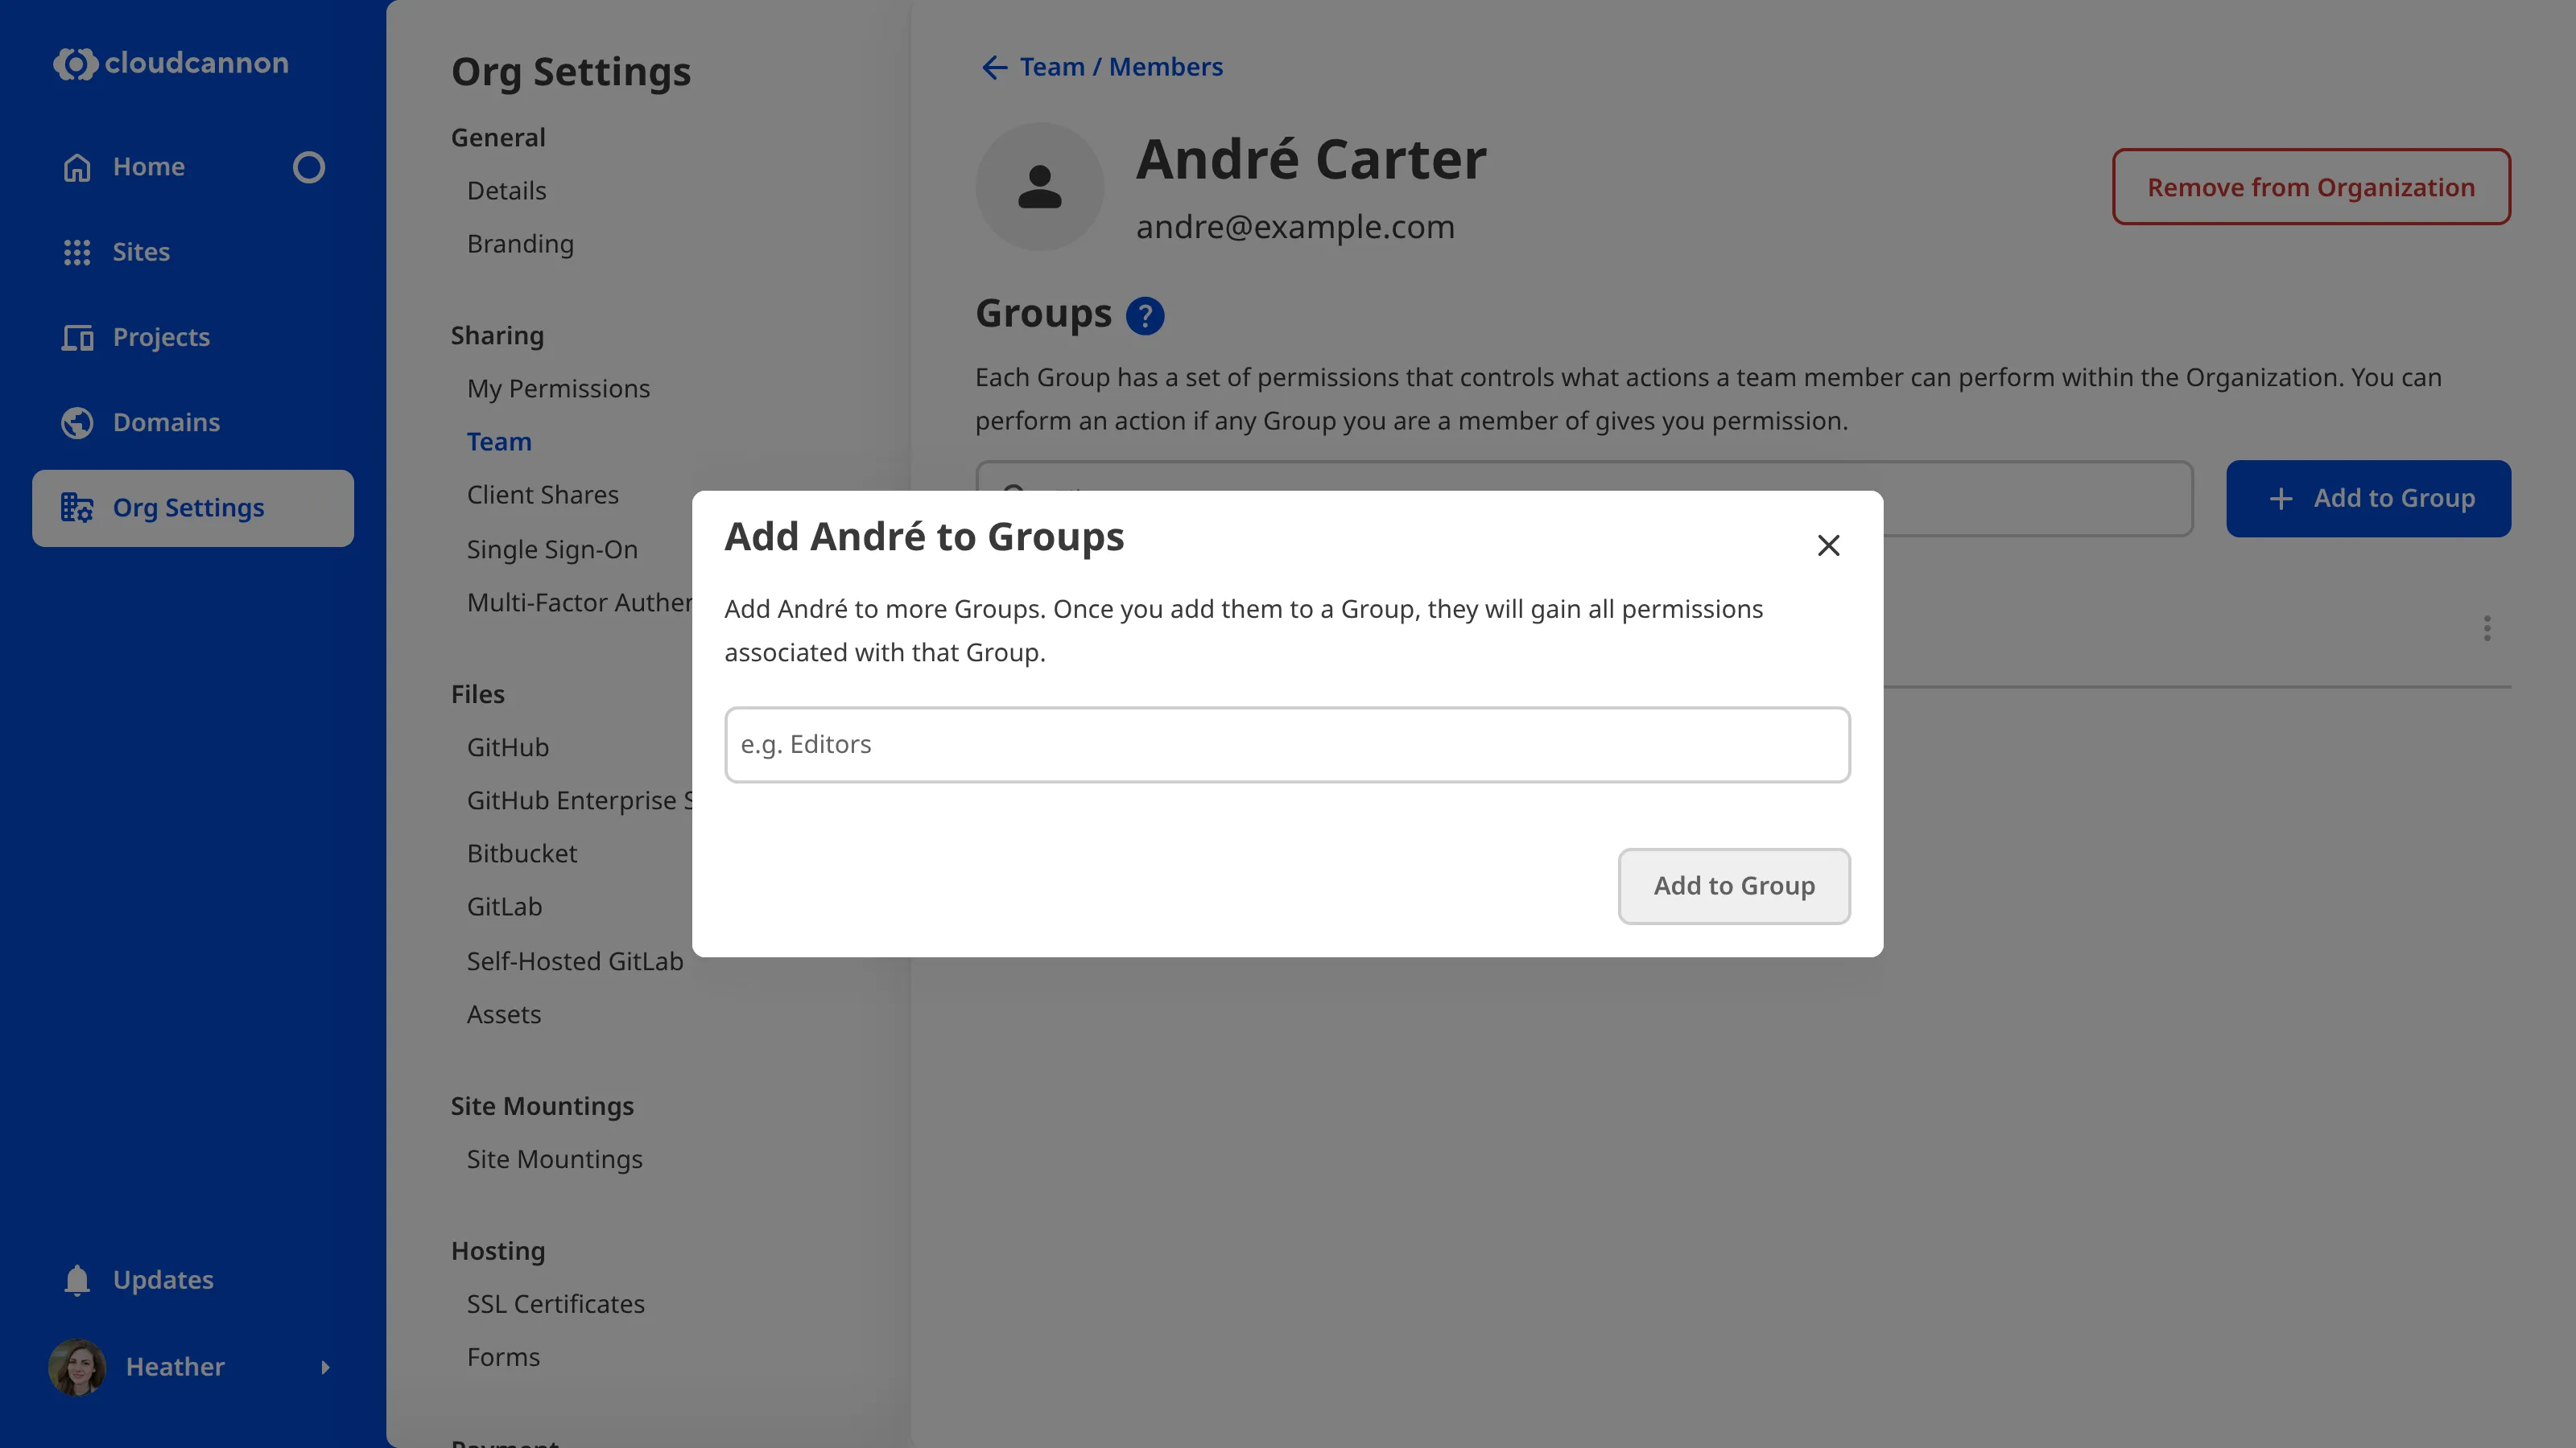The width and height of the screenshot is (2576, 1448).
Task: Select the Home icon in the sidebar
Action: [x=77, y=166]
